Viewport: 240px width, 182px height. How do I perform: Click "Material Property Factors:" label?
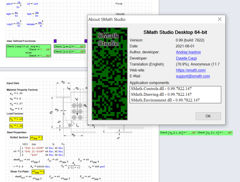[22, 90]
